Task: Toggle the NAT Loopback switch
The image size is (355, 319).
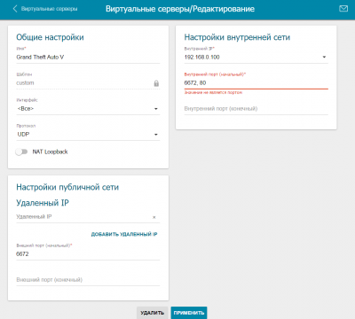Action: click(21, 152)
